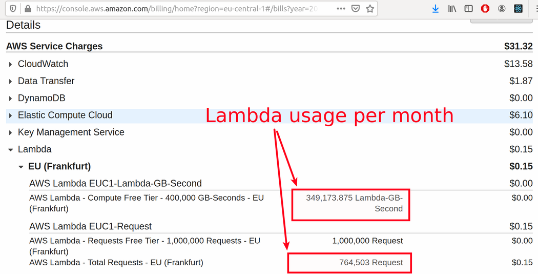Open the Firefox account avatar icon

click(502, 9)
